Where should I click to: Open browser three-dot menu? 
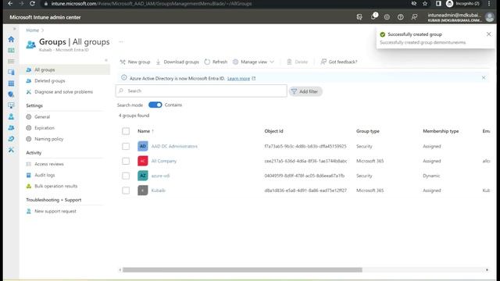489,3
